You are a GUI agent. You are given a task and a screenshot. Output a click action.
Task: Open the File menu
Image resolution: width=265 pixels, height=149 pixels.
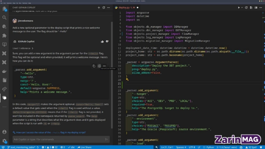click(x=1, y=3)
